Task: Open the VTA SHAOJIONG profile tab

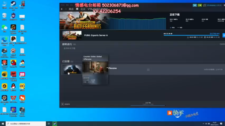Action: [x=98, y=9]
